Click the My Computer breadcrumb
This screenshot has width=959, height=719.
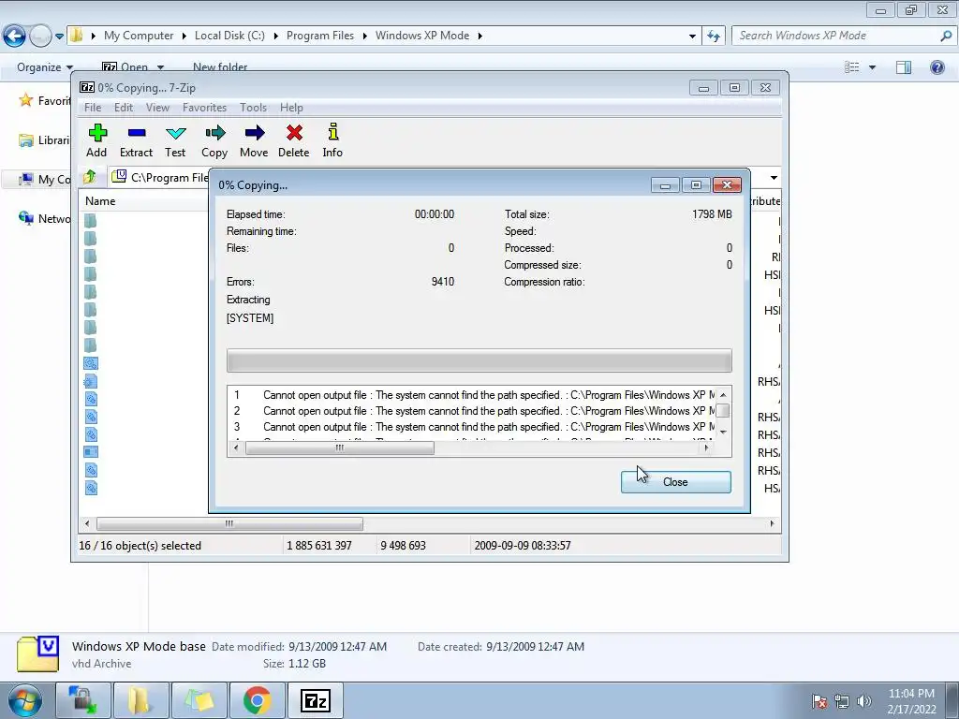click(139, 36)
